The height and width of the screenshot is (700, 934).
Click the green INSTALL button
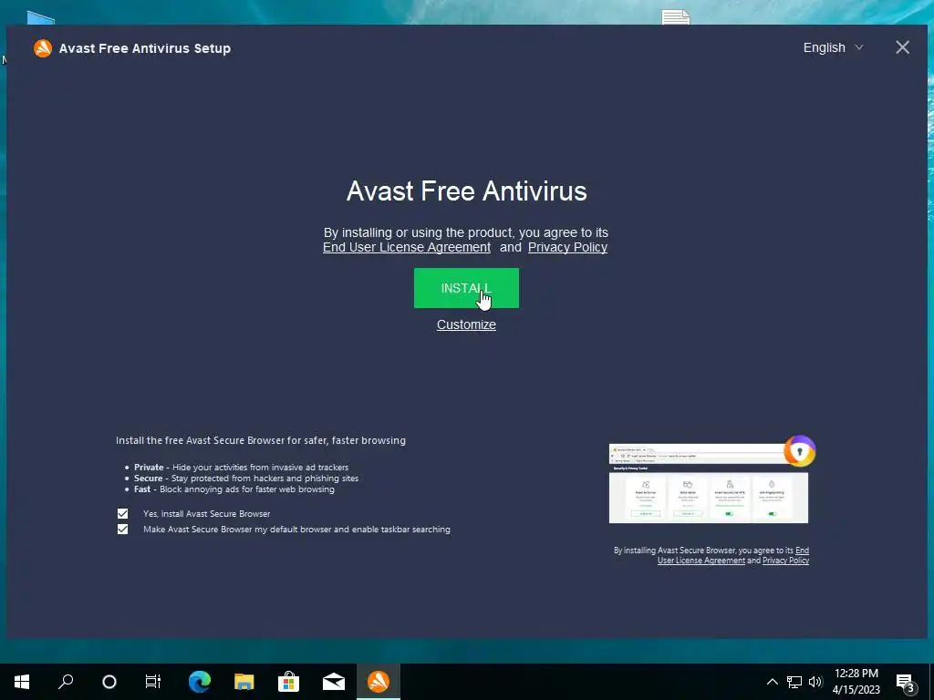point(466,288)
